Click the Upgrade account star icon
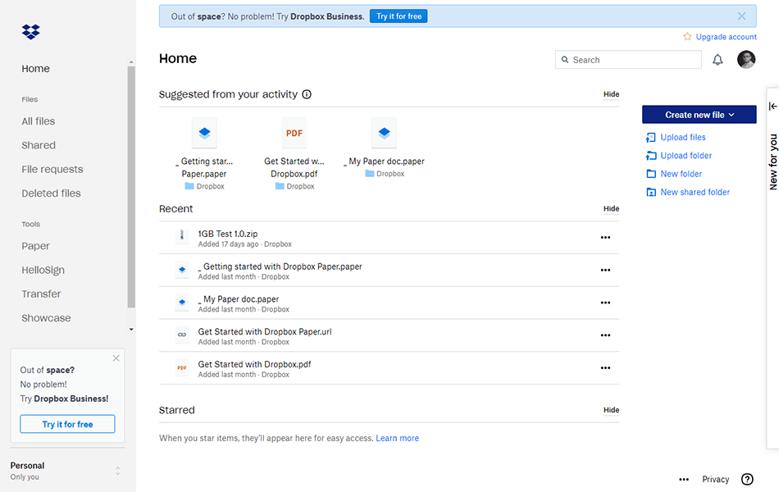 click(687, 37)
